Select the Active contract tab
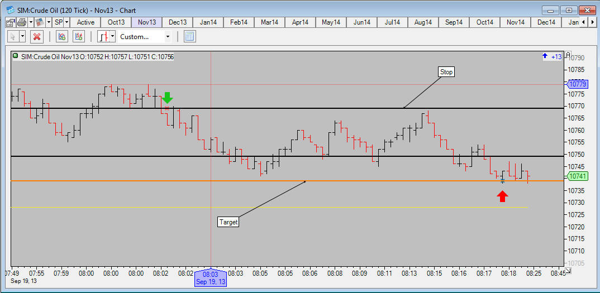This screenshot has height=293, width=600. 85,22
